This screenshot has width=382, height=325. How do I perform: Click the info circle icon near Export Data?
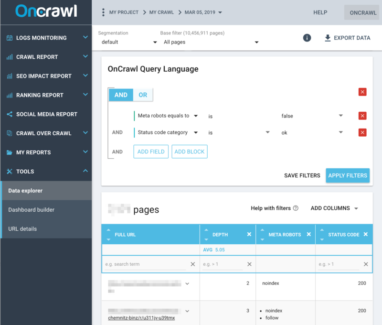(307, 38)
